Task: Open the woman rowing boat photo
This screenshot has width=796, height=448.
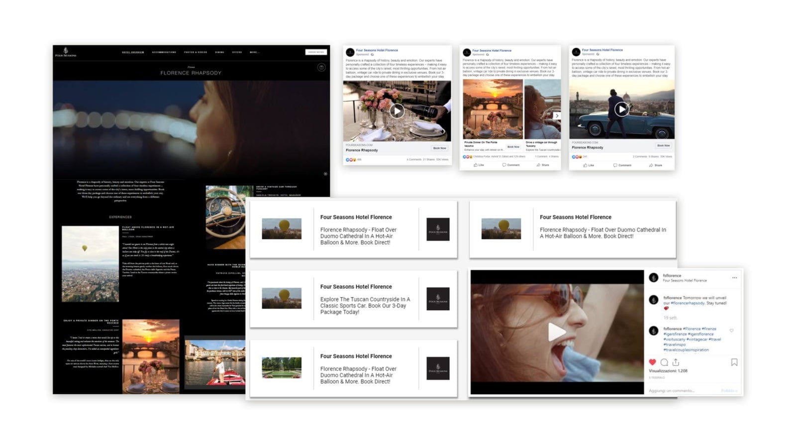Action: (215, 364)
